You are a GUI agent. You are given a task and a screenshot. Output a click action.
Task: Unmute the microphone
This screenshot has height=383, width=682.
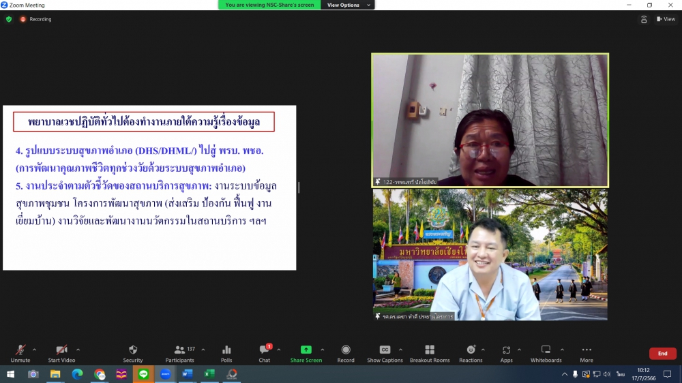[20, 353]
